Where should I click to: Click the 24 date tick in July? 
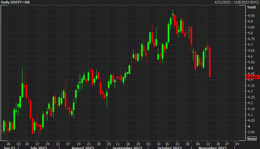(x=48, y=144)
